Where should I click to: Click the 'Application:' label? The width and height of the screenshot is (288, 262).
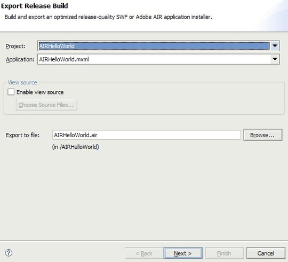(20, 59)
